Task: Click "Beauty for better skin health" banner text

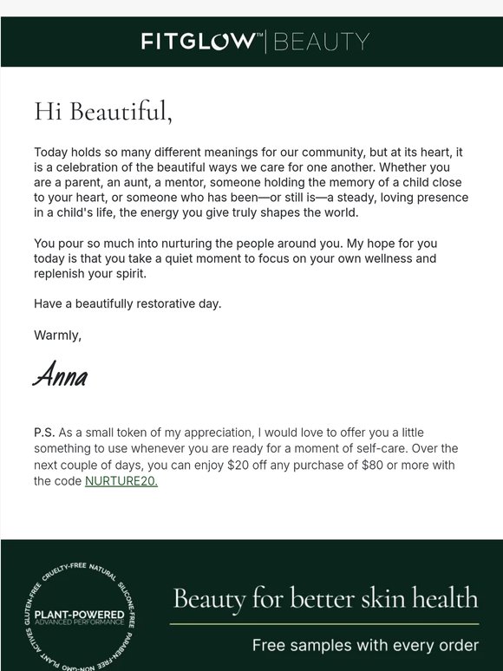Action: (325, 598)
